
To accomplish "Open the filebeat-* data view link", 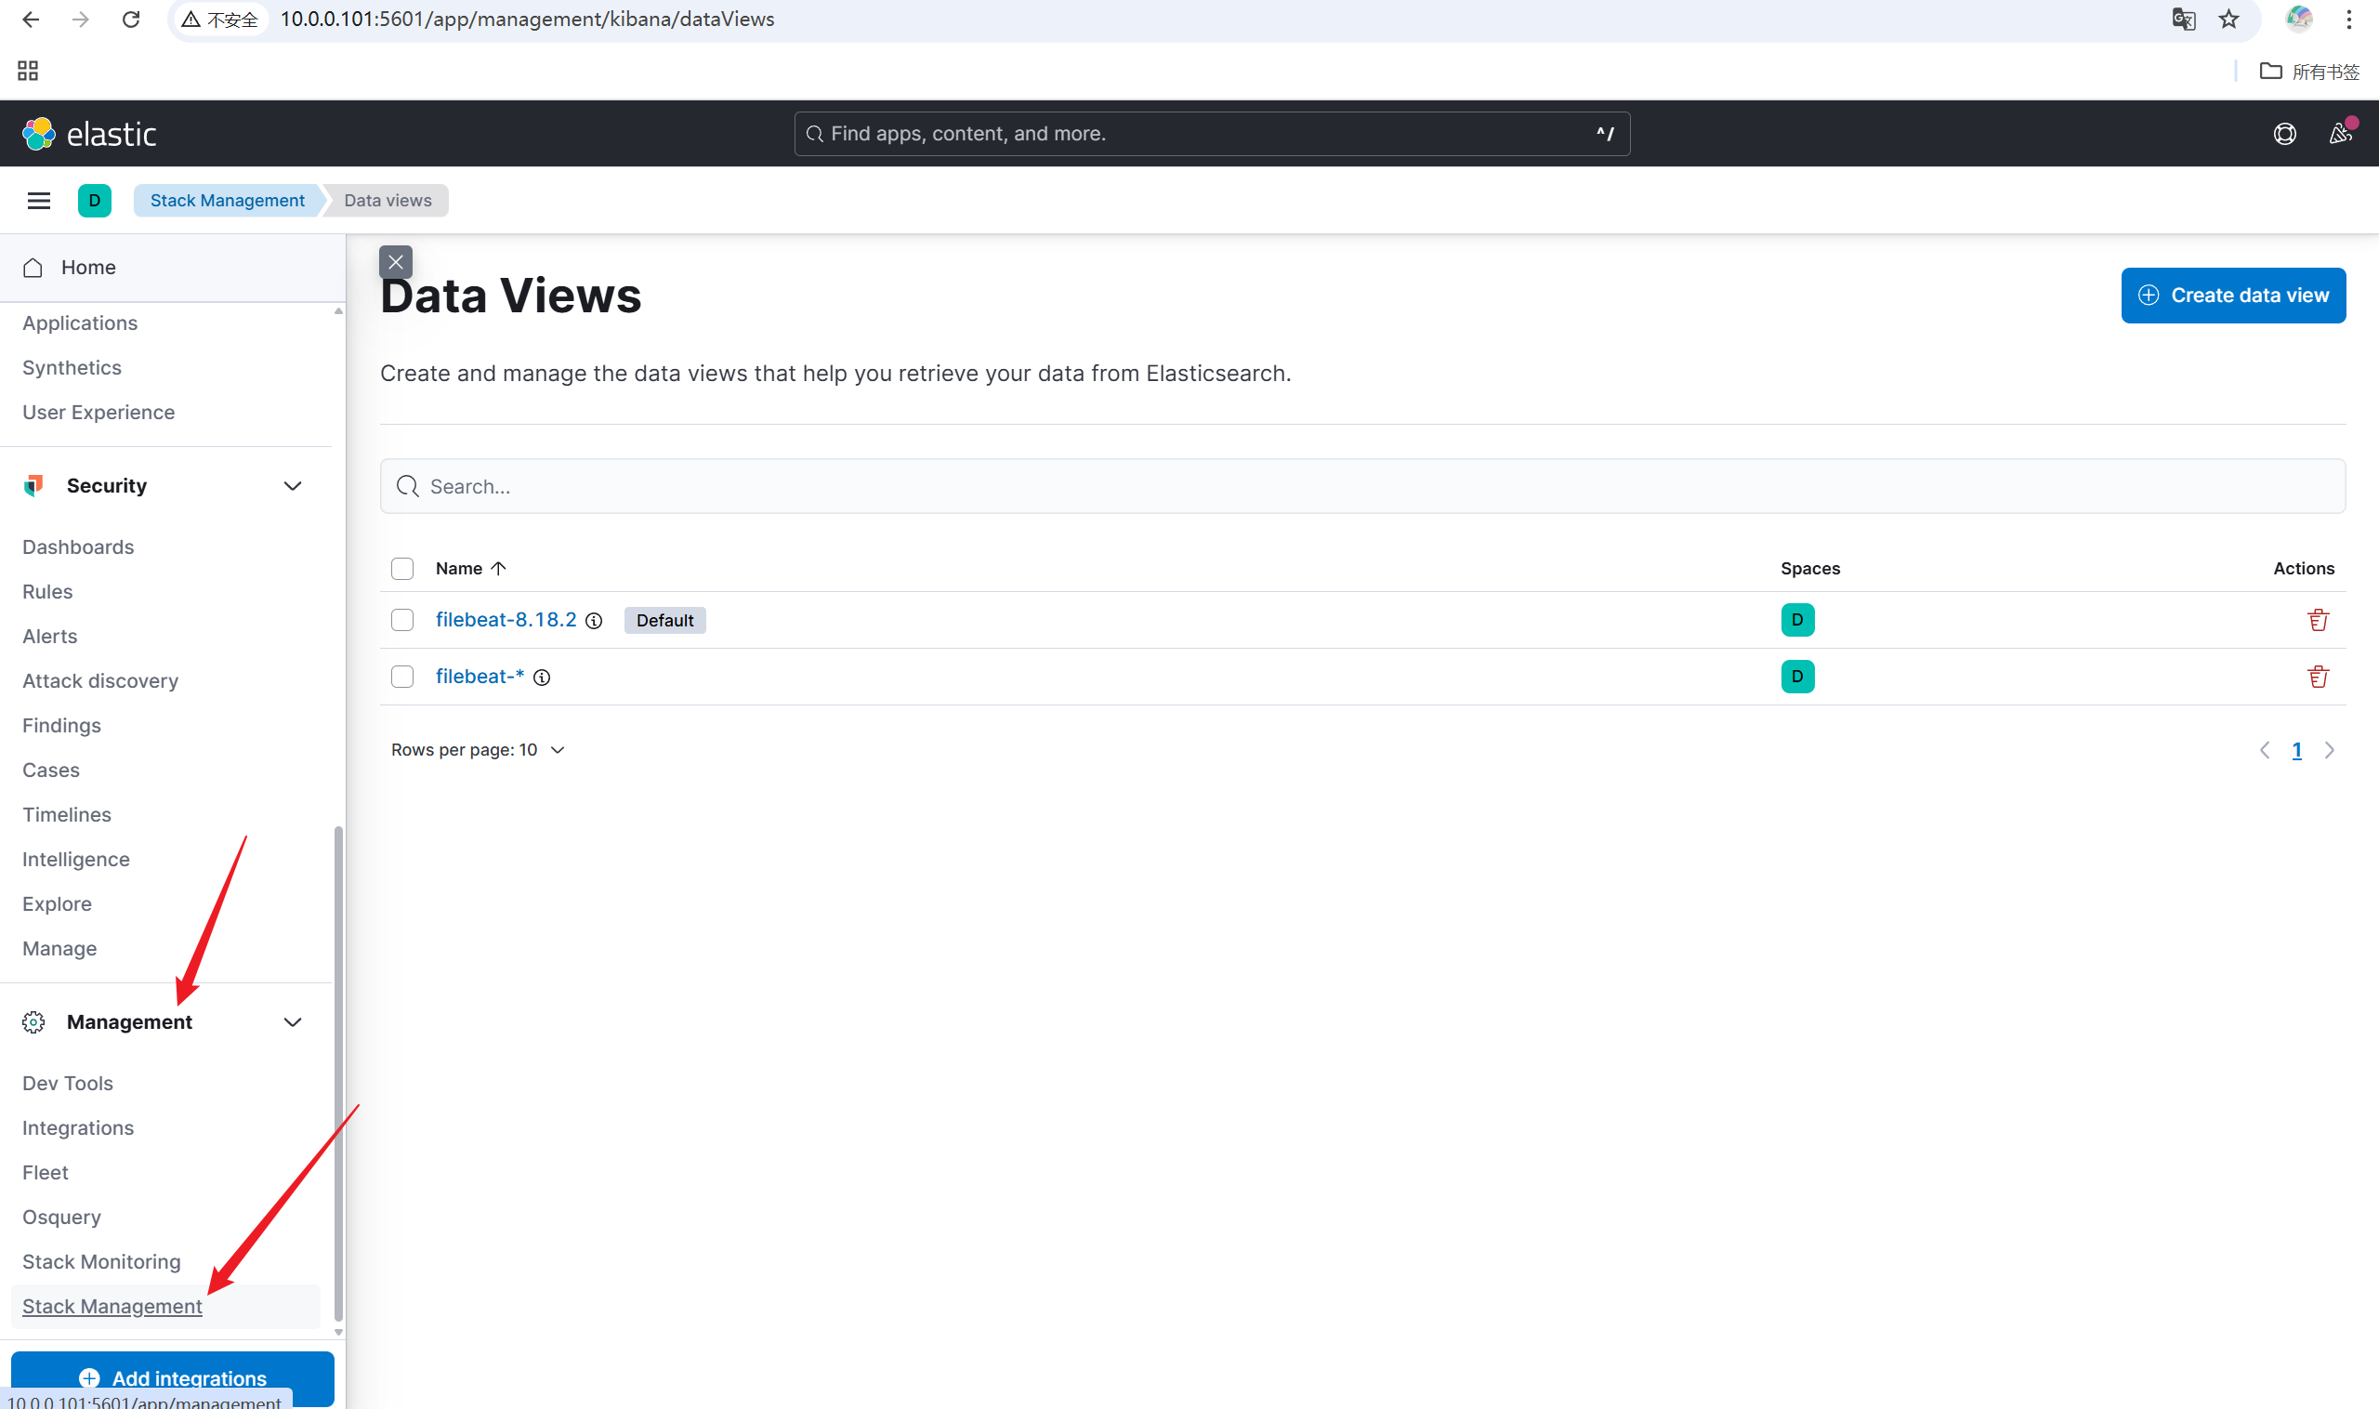I will point(480,676).
